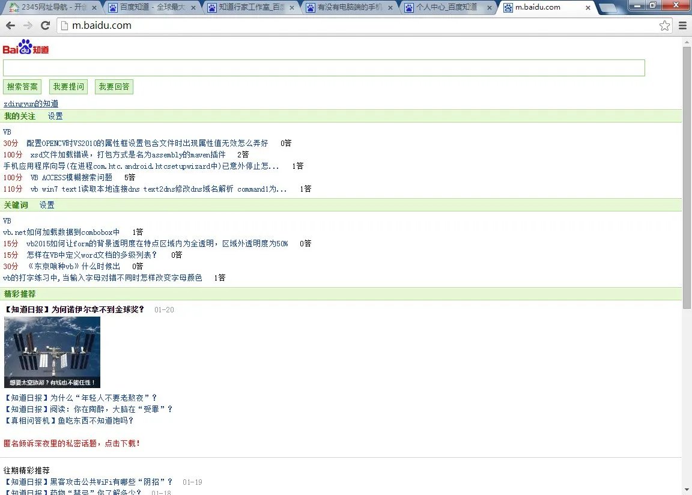This screenshot has width=692, height=495.
Task: Open the zdingyun的知道 link
Action: coord(31,103)
